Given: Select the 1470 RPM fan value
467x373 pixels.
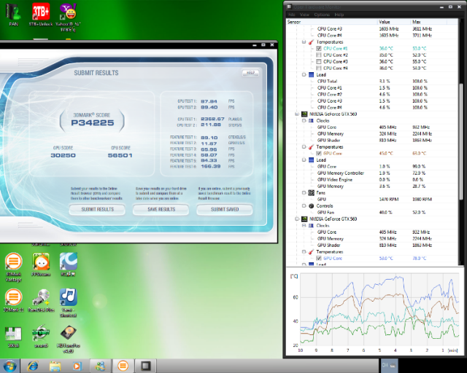Looking at the screenshot, I should [x=389, y=200].
